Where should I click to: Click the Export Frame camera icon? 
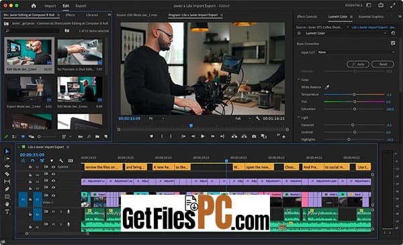(254, 136)
